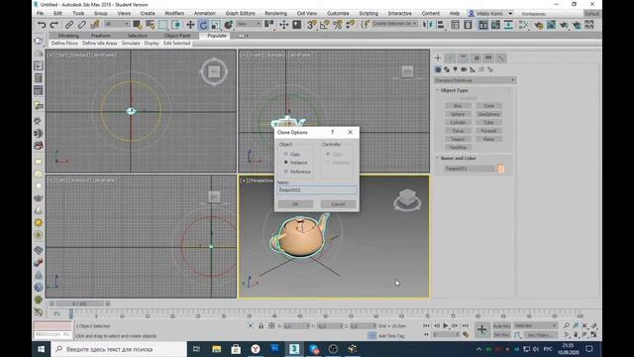This screenshot has width=634, height=357.
Task: Toggle the Percent Snap icon
Action: (x=337, y=25)
